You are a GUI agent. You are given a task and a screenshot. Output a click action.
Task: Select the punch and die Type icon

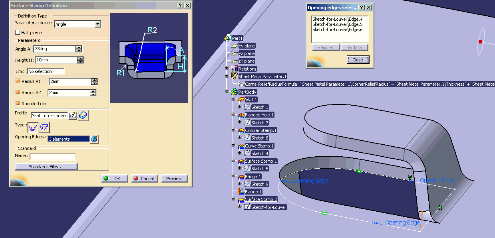45,128
